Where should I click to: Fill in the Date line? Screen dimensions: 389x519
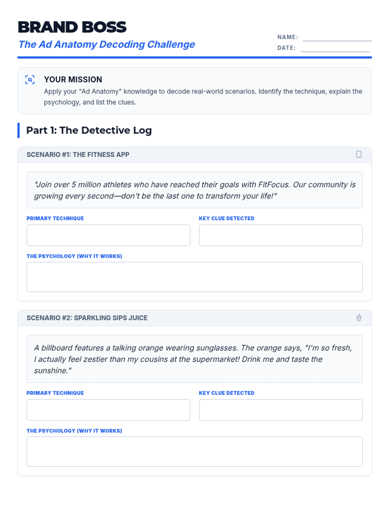click(335, 48)
